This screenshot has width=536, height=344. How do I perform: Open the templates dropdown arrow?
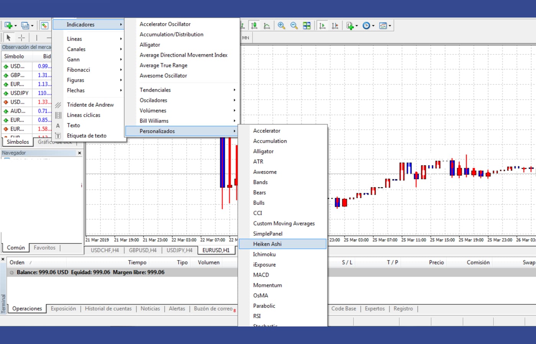[390, 26]
